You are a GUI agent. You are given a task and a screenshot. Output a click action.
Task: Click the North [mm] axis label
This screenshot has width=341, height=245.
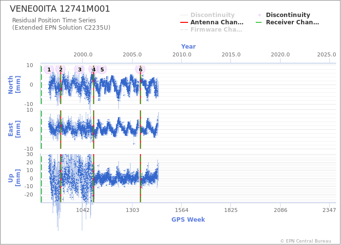click(14, 85)
